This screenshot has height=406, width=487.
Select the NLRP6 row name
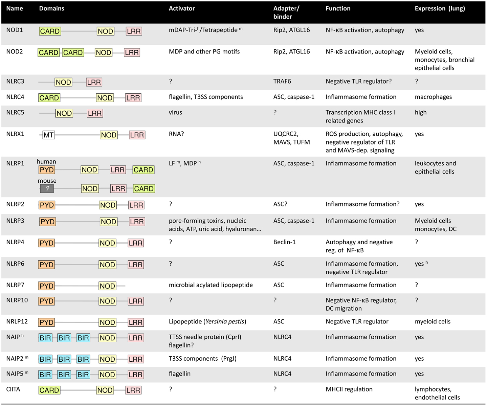coord(15,264)
